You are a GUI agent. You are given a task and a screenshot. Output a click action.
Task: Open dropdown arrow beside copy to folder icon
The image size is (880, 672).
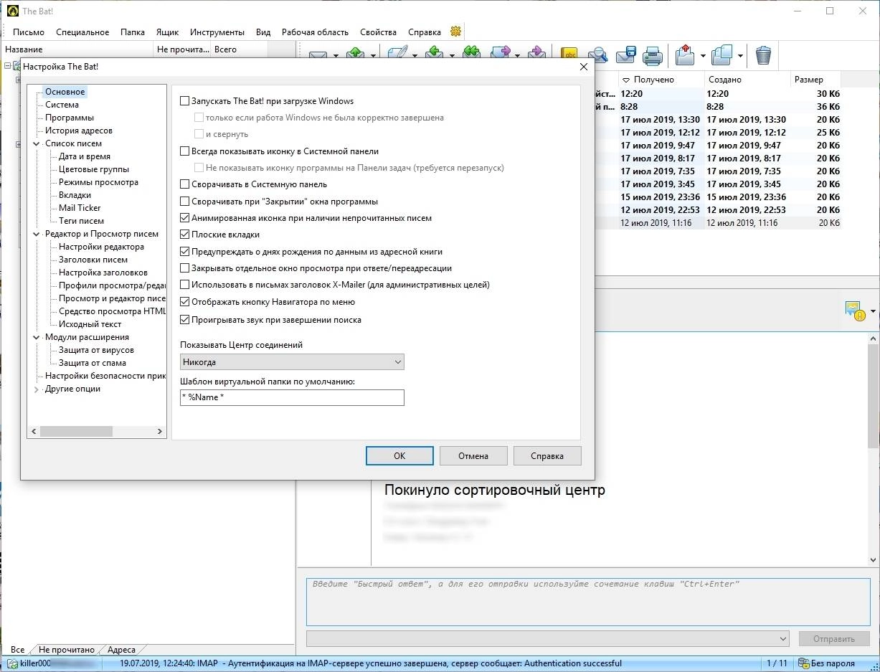click(740, 55)
